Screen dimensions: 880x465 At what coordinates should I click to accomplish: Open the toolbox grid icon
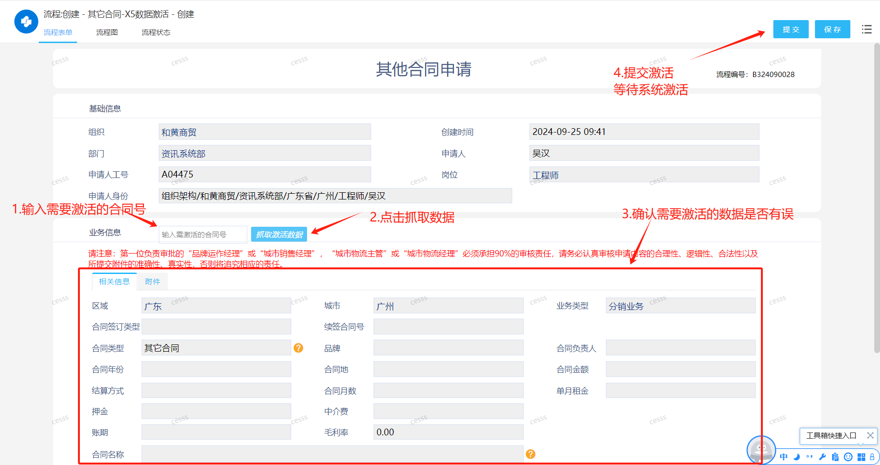click(861, 456)
